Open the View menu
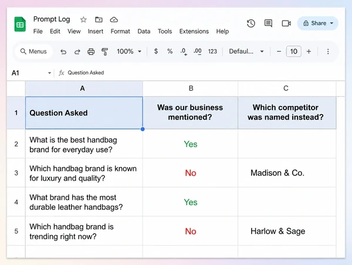 [x=74, y=31]
